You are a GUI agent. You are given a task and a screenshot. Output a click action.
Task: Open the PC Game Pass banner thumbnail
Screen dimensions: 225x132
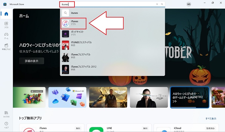29,97
